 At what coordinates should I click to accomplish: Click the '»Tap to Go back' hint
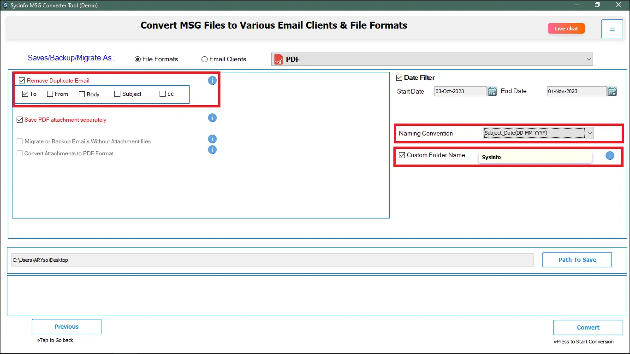[x=55, y=340]
